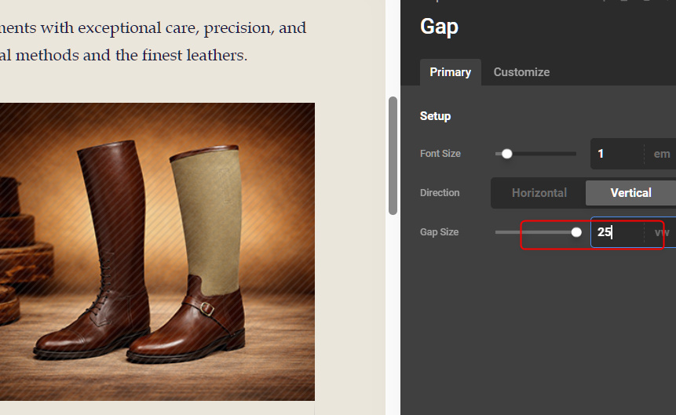Click the Gap Size slider handle
Screen dimensions: 676x415
pyautogui.click(x=576, y=232)
